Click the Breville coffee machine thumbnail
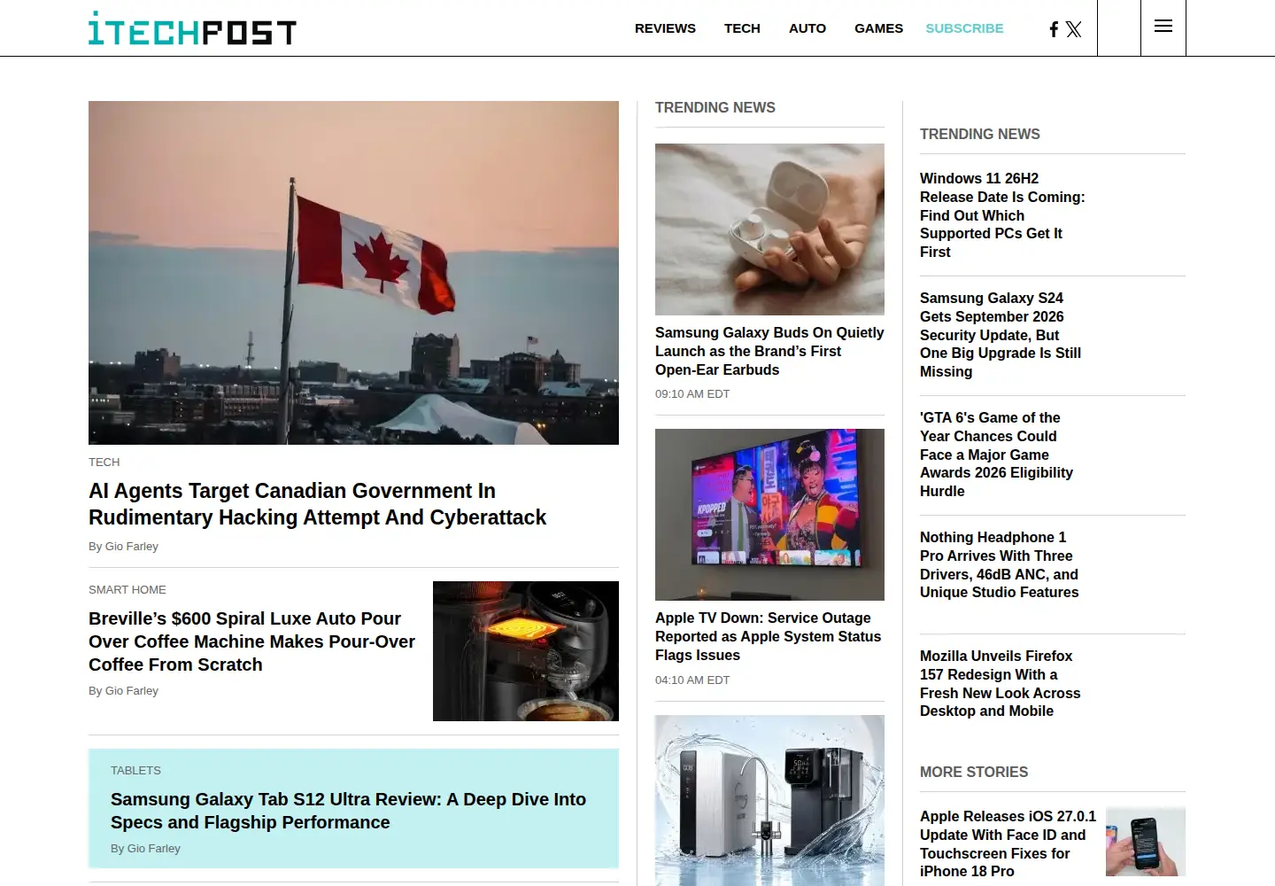Screen dimensions: 1275x886 click(x=526, y=651)
